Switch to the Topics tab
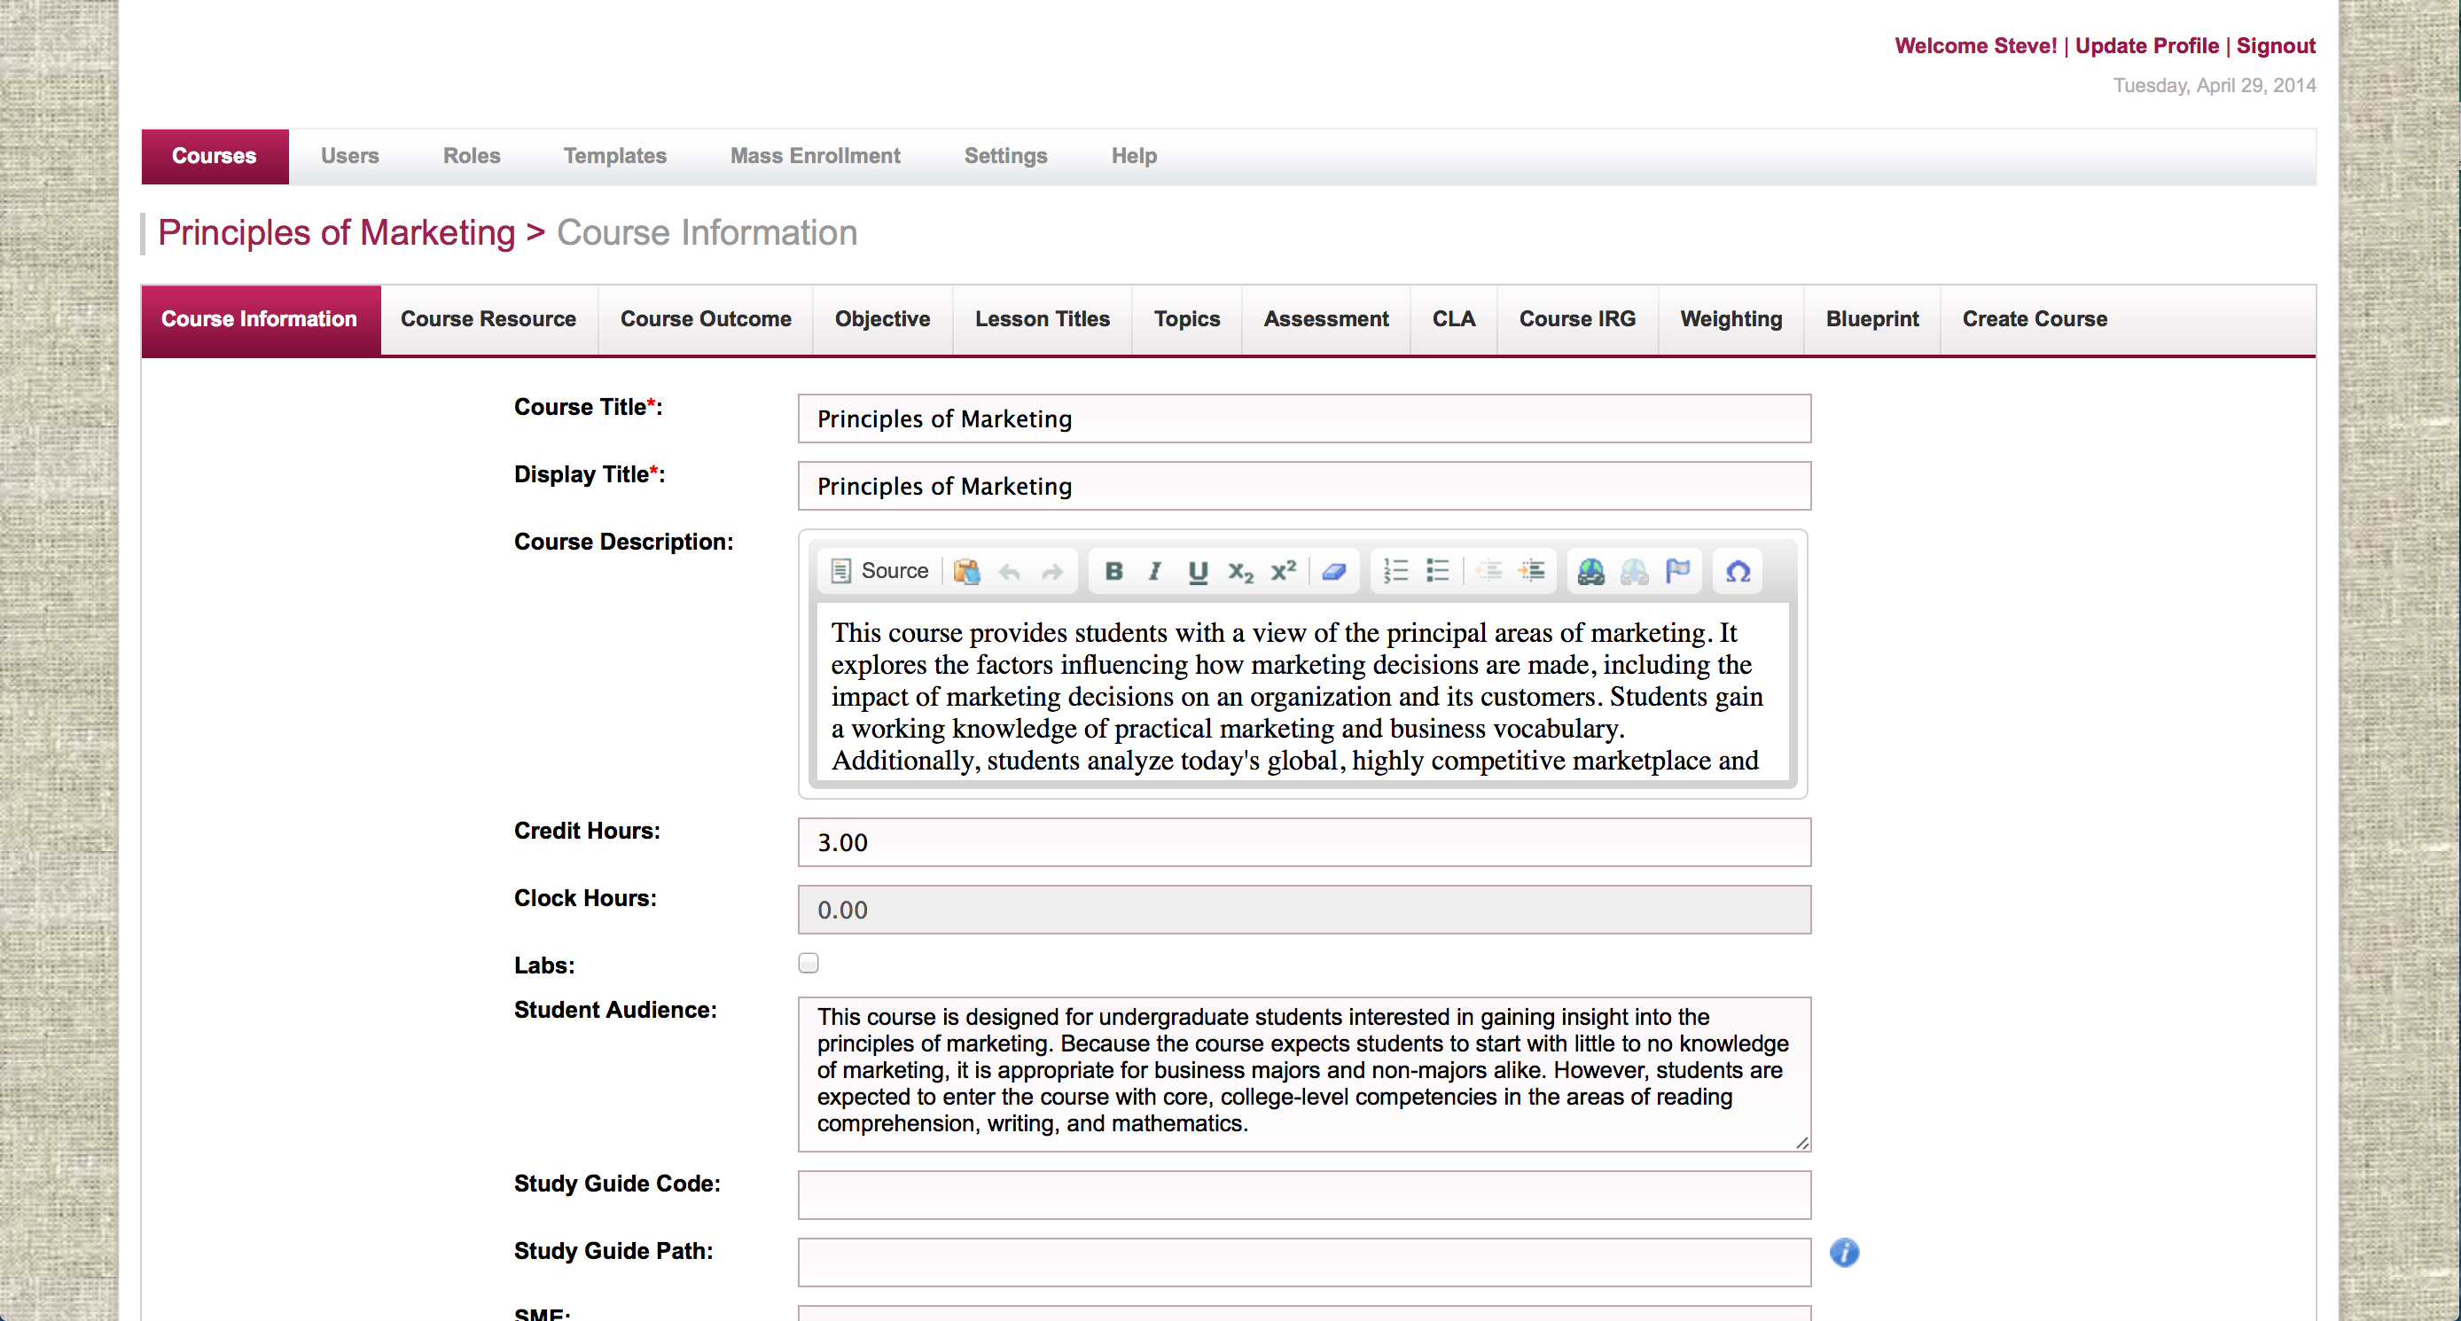Viewport: 2461px width, 1321px height. (x=1186, y=319)
